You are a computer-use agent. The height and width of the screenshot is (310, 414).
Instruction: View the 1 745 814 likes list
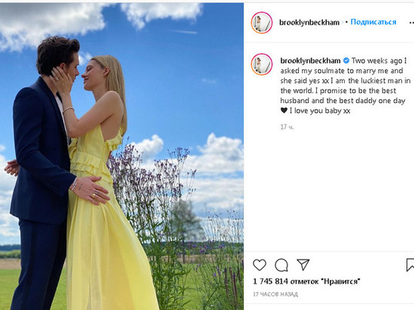[306, 281]
